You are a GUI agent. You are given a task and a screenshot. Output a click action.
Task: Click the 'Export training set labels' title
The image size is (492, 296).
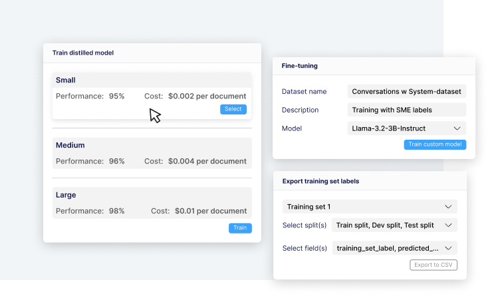point(320,181)
